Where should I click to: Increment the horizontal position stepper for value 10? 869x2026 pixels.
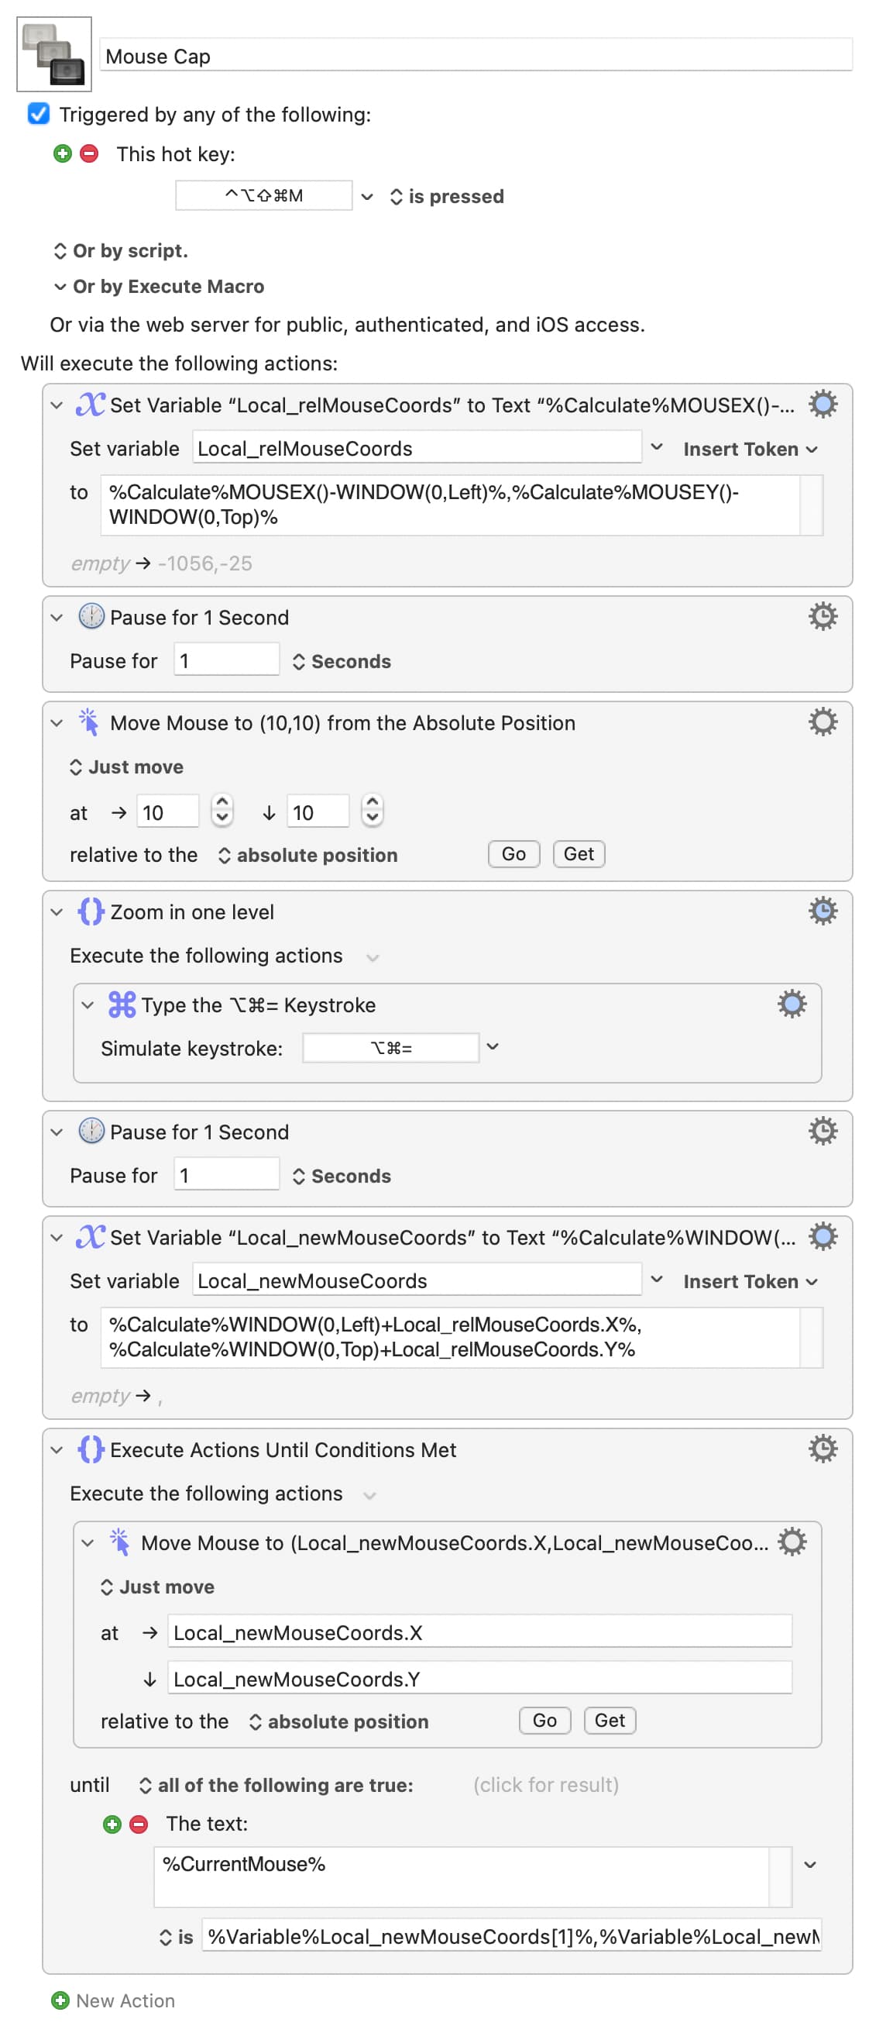pos(222,802)
